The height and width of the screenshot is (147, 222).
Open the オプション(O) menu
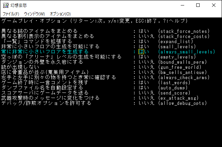(x=60, y=14)
